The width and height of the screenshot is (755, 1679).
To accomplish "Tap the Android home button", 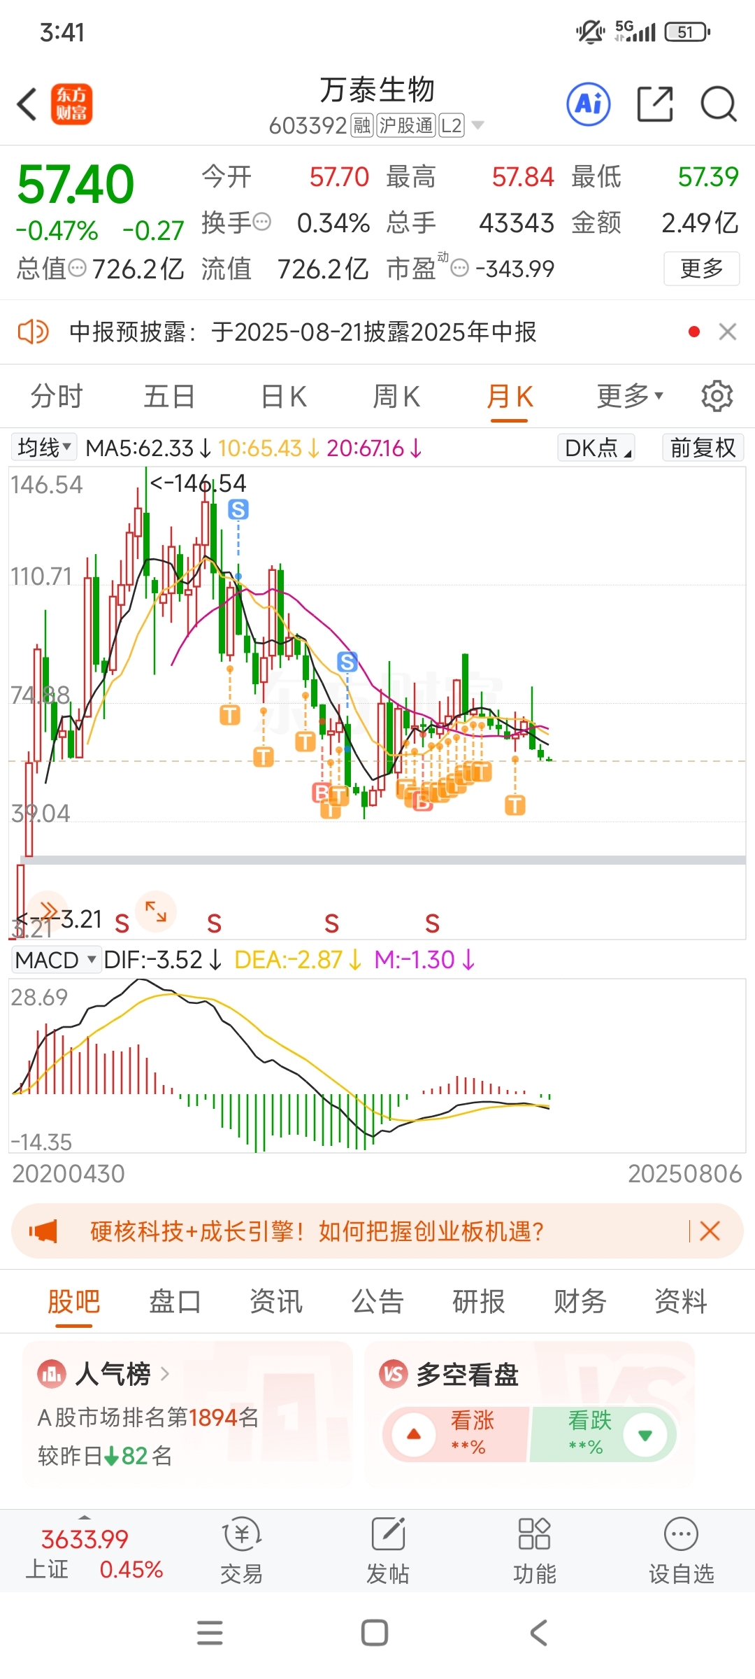I will pyautogui.click(x=375, y=1633).
